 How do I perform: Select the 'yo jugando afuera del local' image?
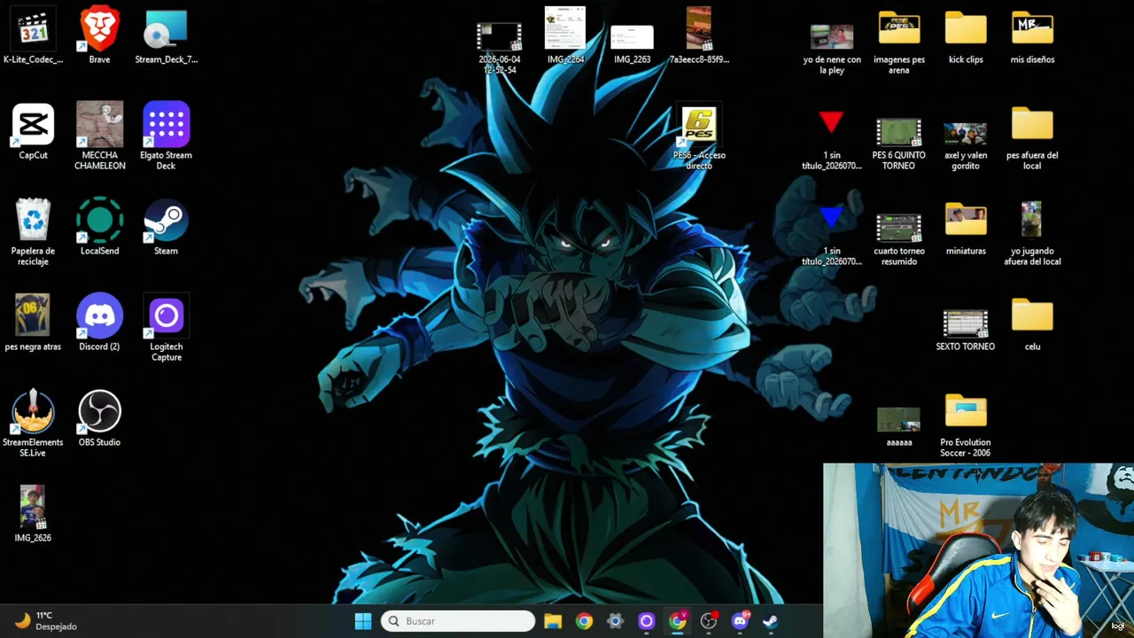coord(1032,234)
